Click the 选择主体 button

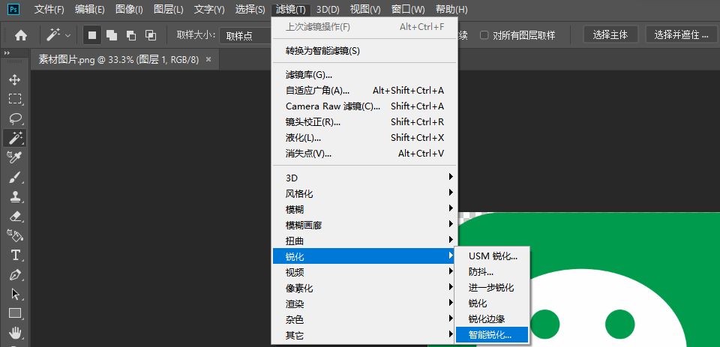610,35
